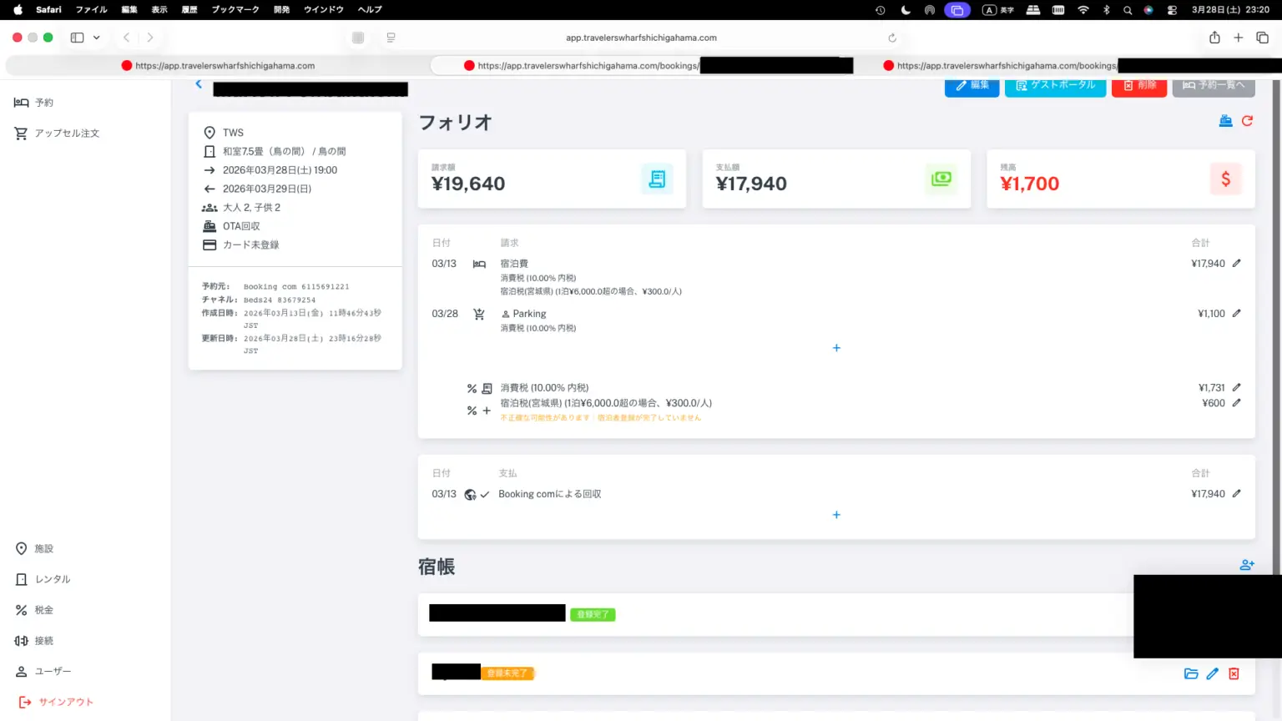
Task: Add tax using the percent plus icon
Action: pos(478,411)
